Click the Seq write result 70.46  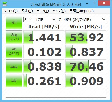tap(86, 66)
